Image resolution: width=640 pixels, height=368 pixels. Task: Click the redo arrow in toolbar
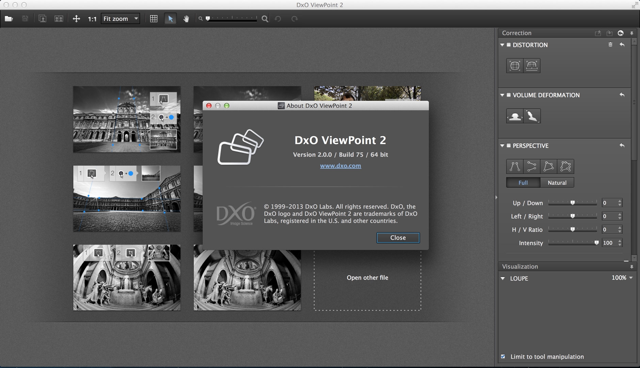tap(294, 19)
